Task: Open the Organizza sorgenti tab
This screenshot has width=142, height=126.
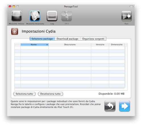Action: [93, 39]
